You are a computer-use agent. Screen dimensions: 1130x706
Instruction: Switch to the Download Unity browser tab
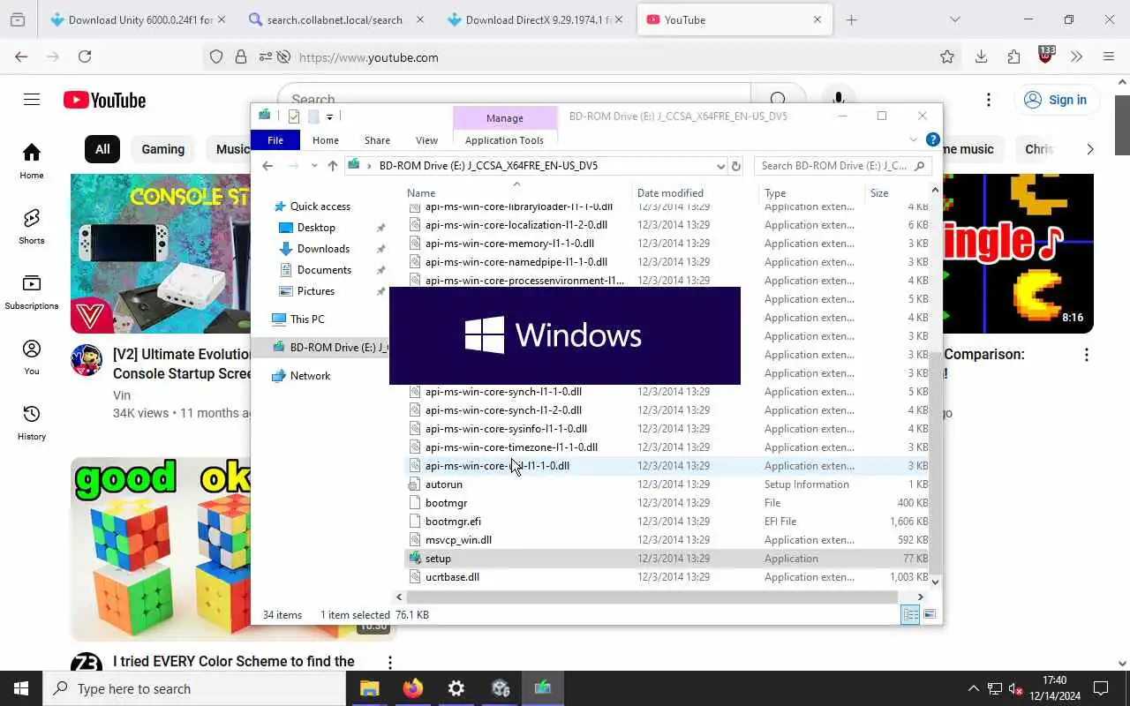132,19
